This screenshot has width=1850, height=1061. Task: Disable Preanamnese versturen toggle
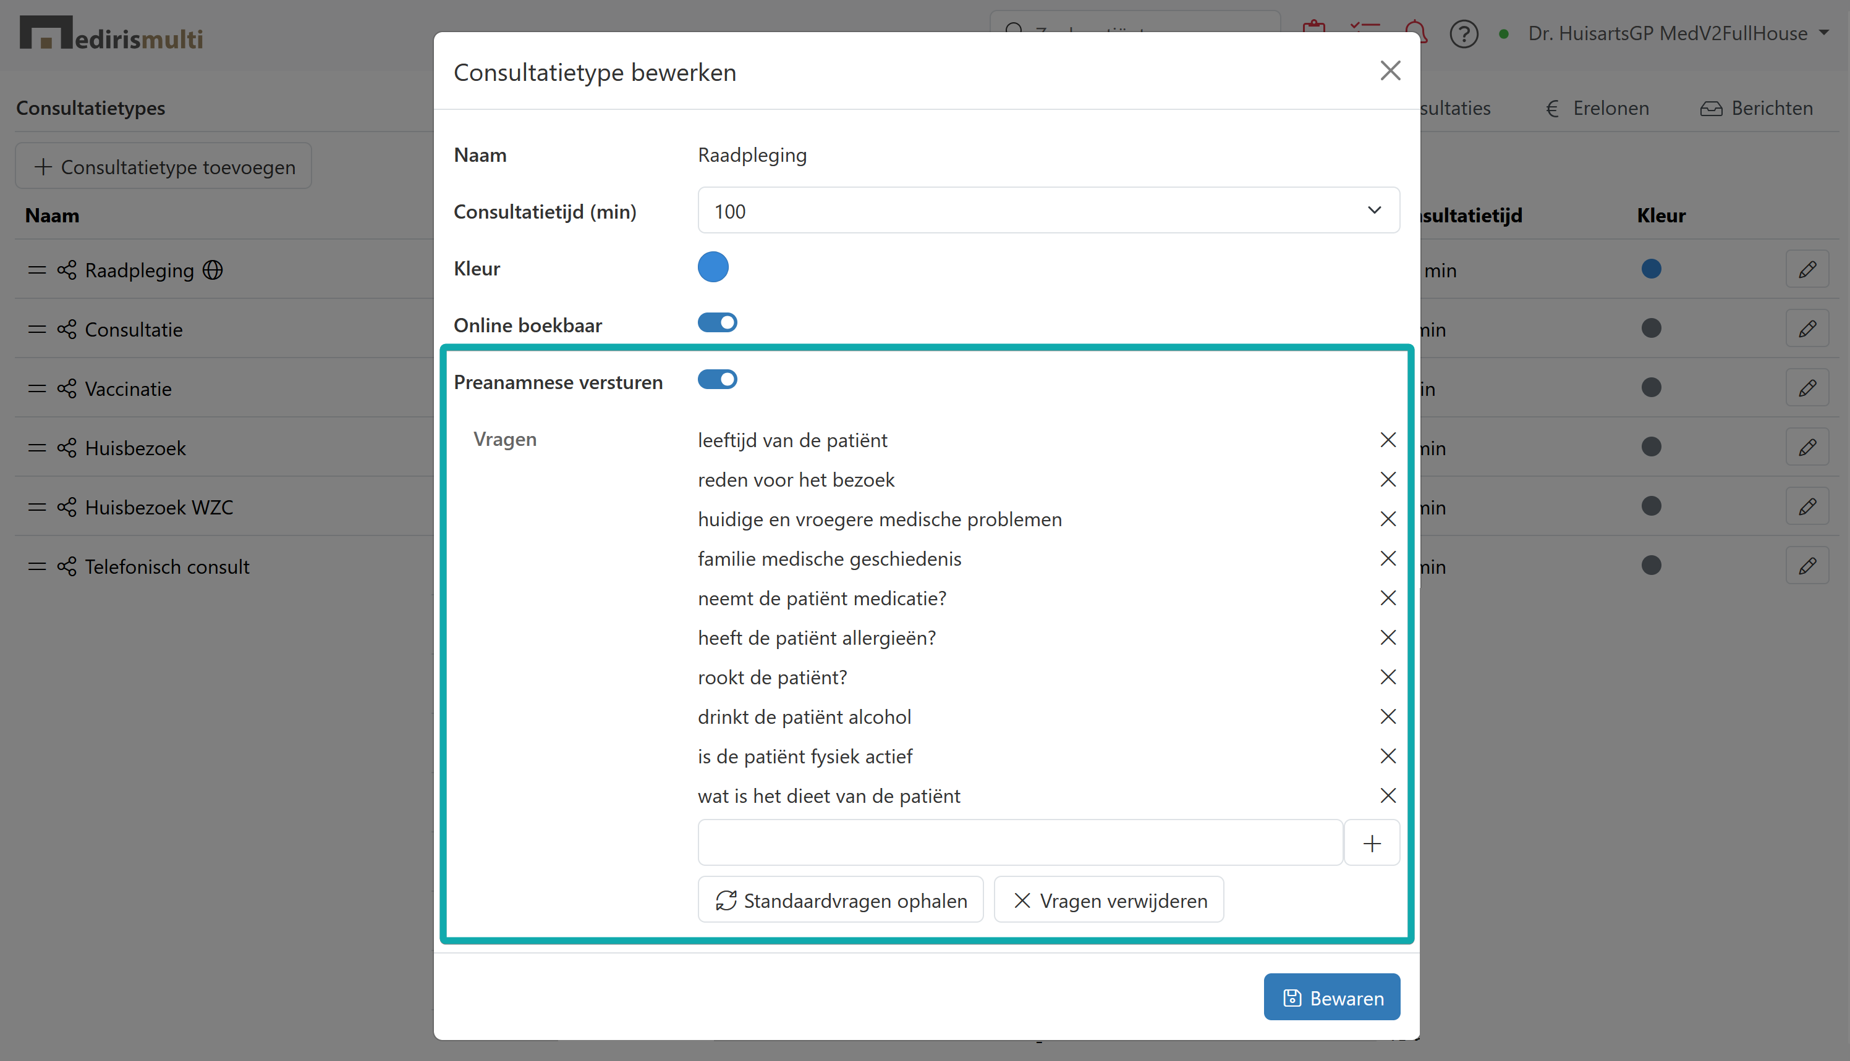pos(717,380)
